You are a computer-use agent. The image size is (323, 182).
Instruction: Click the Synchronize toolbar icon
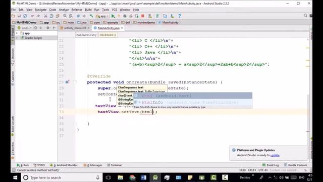tap(25, 16)
